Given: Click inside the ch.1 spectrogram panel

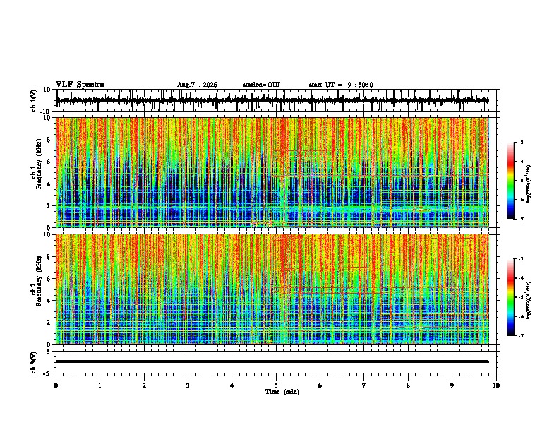Looking at the screenshot, I should pyautogui.click(x=272, y=172).
